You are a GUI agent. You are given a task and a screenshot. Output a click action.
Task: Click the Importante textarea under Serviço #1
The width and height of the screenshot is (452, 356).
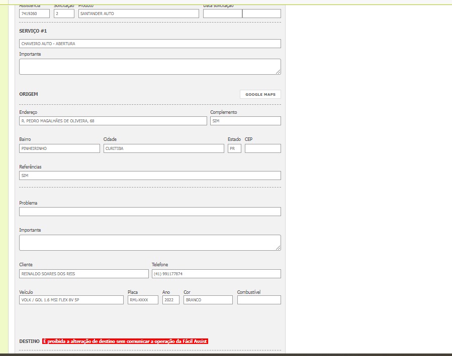pyautogui.click(x=150, y=67)
